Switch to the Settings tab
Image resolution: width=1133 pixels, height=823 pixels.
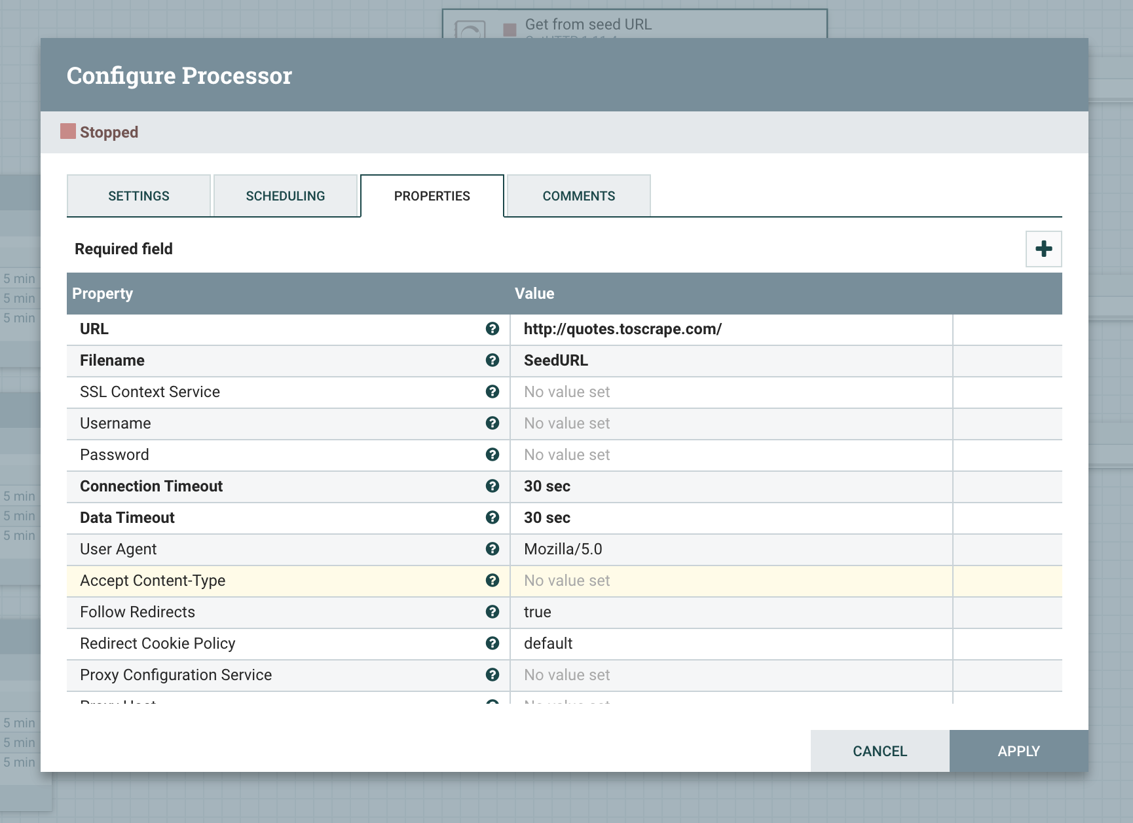139,196
